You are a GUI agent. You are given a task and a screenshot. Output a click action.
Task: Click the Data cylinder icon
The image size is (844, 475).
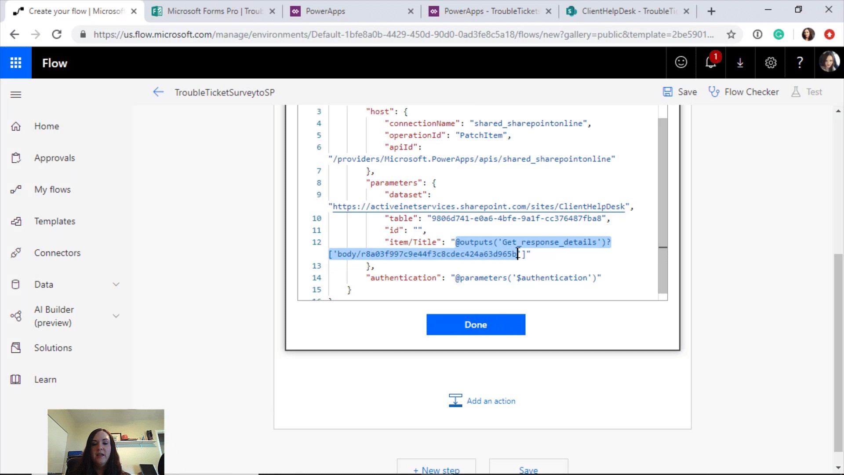[x=16, y=285]
